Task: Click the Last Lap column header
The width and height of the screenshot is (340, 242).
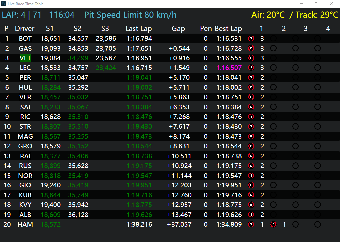Action: click(139, 29)
